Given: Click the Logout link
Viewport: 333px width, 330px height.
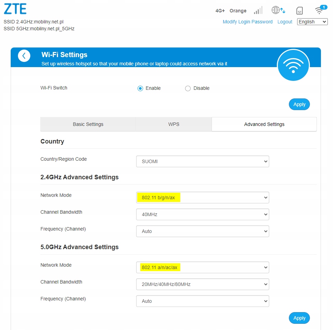Looking at the screenshot, I should [x=285, y=22].
